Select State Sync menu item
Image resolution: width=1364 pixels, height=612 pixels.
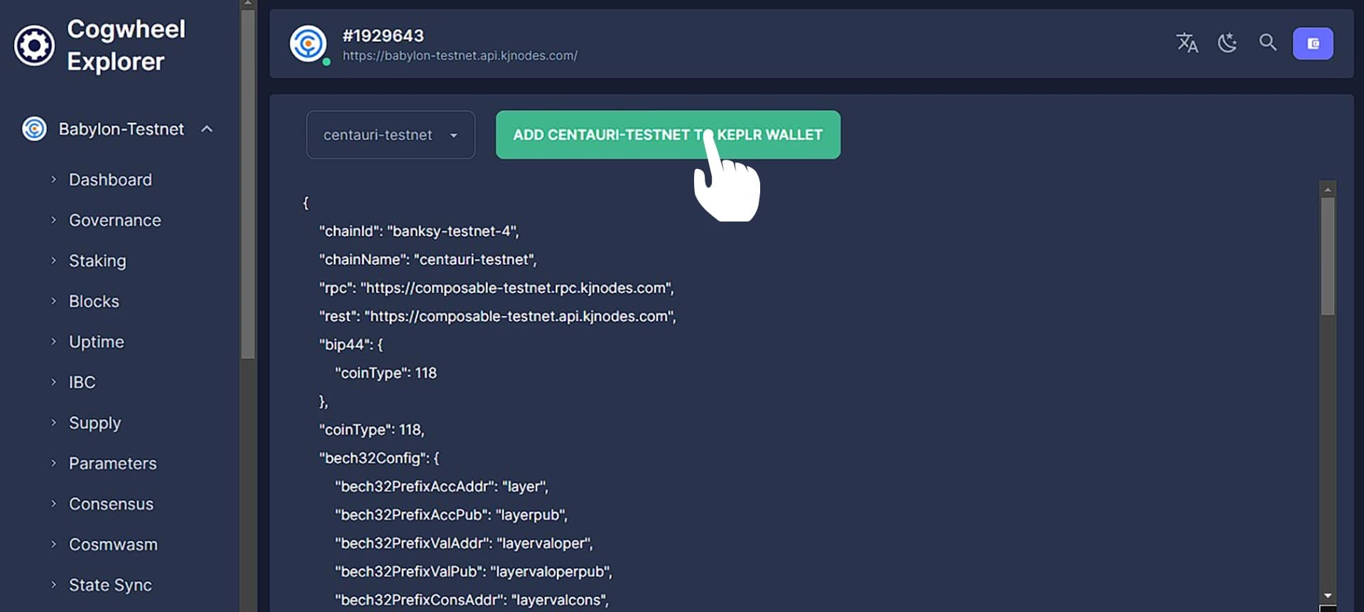coord(110,584)
